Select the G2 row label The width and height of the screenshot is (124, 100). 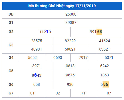click(x=11, y=32)
